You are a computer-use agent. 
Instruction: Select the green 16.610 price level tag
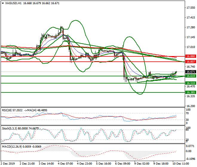coord(190,76)
